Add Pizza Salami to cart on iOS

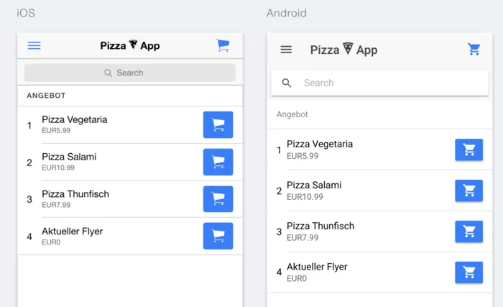218,162
